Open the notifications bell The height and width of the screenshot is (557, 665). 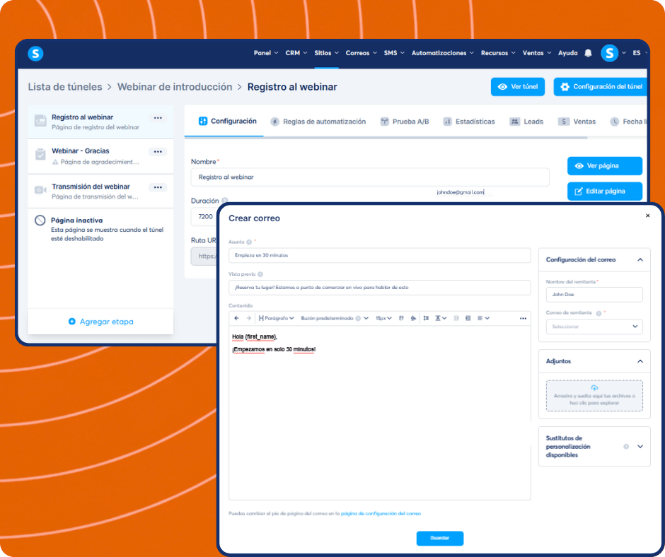pos(588,53)
